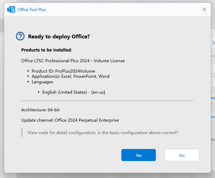The height and width of the screenshot is (178, 215).
Task: Click the 'Ready to deploy Office?' heading
Action: pos(59,37)
